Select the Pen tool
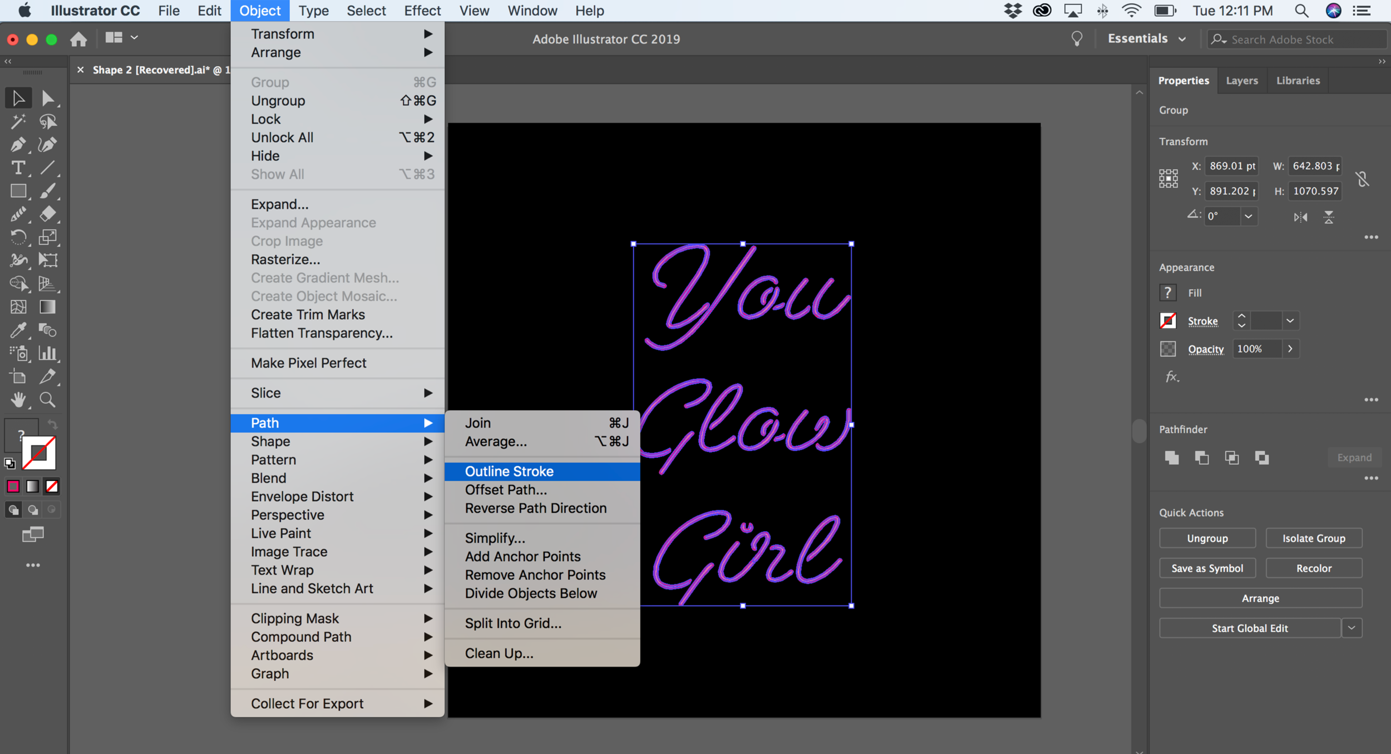 tap(18, 145)
